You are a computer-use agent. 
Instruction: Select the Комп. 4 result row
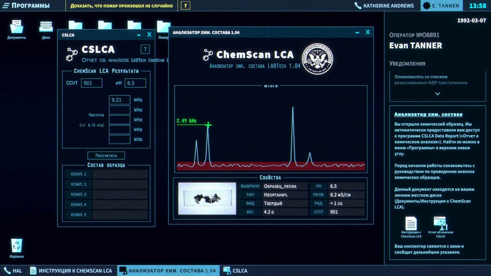pos(106,205)
